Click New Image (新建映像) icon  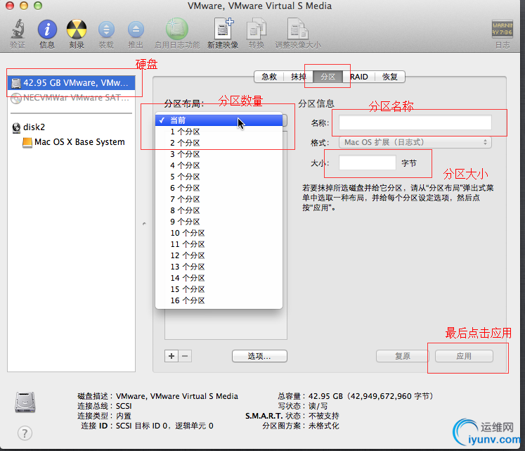click(x=223, y=29)
